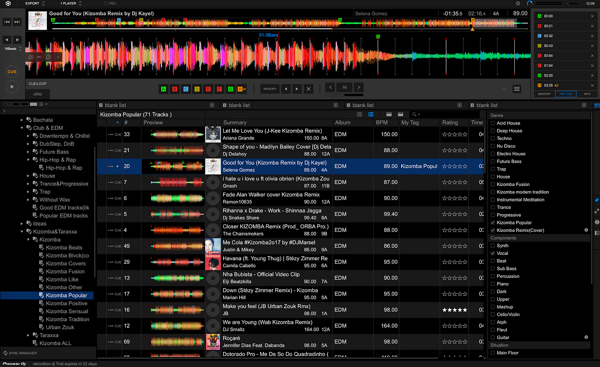Open SYNC MANAGER
Image resolution: width=600 pixels, height=367 pixels.
[19, 353]
